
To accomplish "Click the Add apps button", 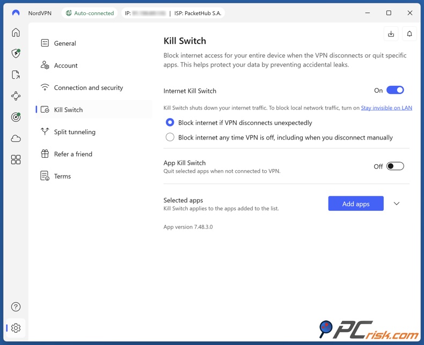I will click(x=356, y=204).
